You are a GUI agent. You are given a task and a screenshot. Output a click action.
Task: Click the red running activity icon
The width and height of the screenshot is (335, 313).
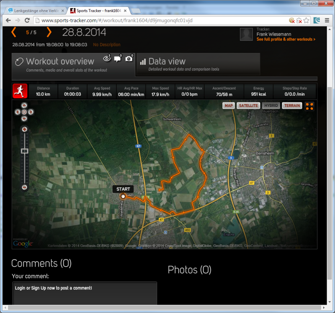pos(20,91)
